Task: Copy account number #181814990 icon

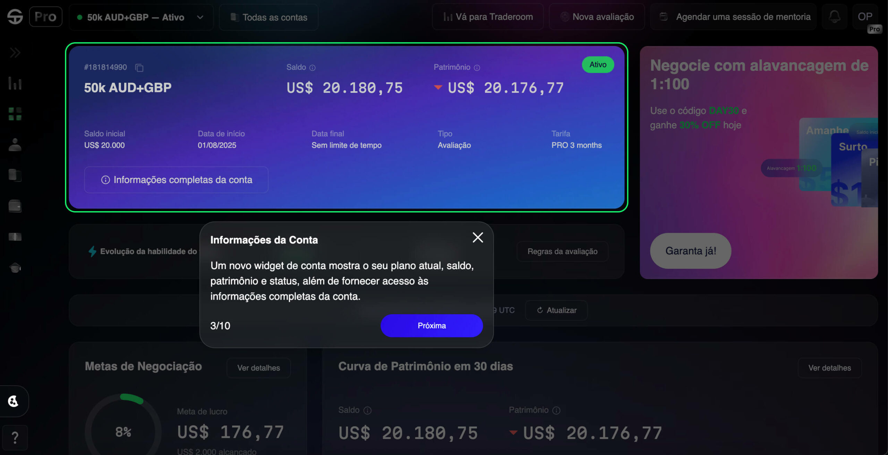Action: click(x=139, y=68)
